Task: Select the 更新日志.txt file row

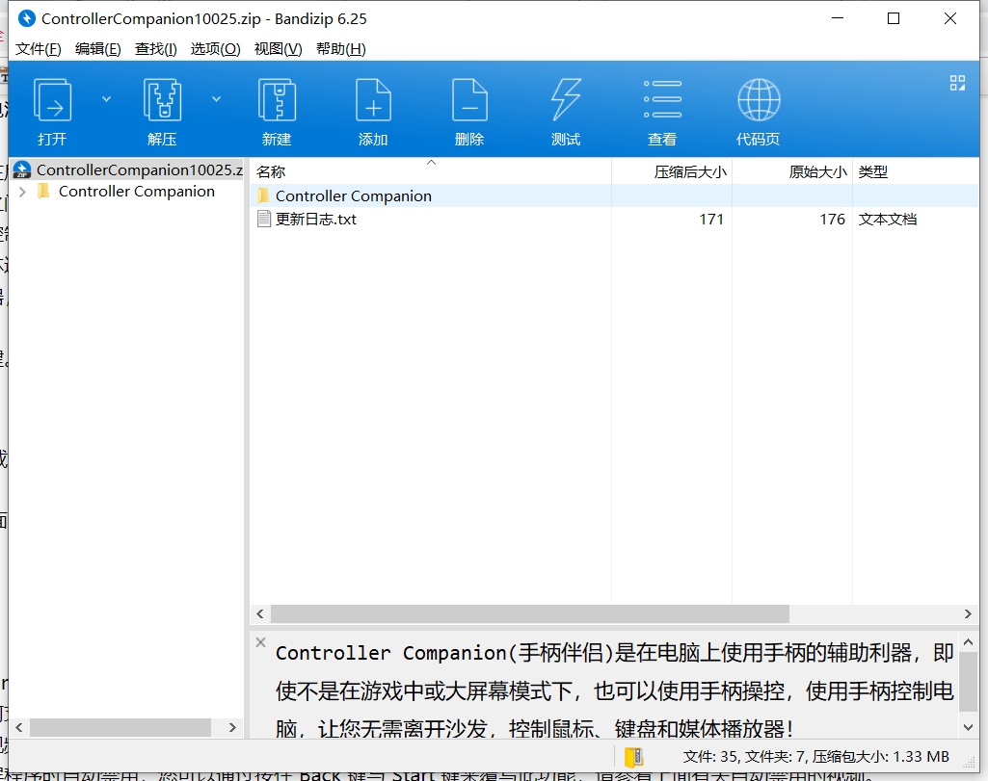Action: click(x=614, y=219)
